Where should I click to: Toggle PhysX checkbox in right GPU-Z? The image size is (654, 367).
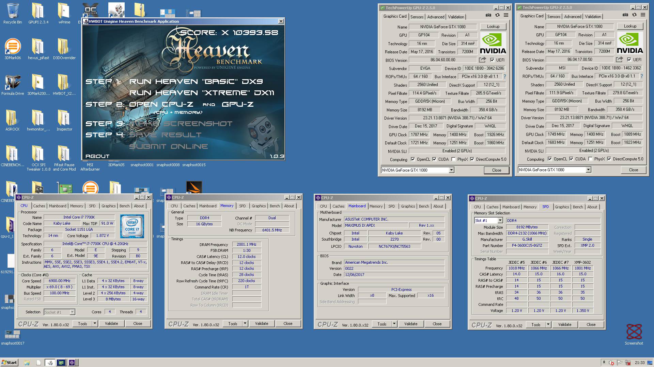coord(590,159)
